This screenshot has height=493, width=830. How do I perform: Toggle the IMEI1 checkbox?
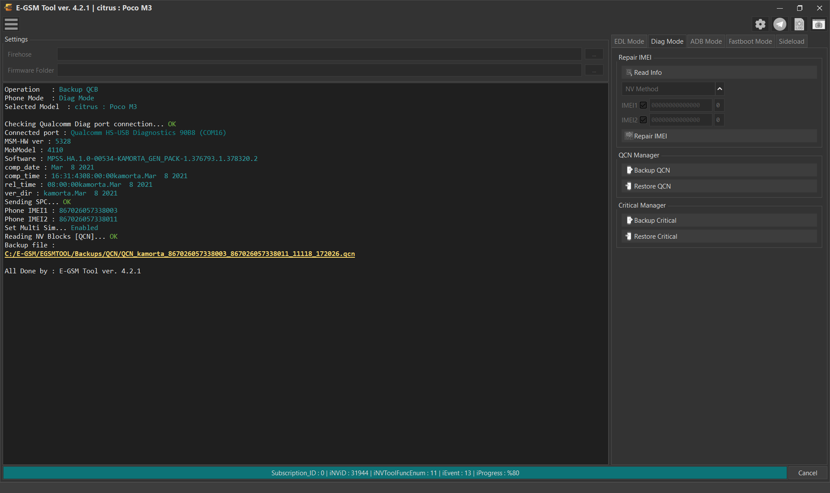[x=643, y=105]
